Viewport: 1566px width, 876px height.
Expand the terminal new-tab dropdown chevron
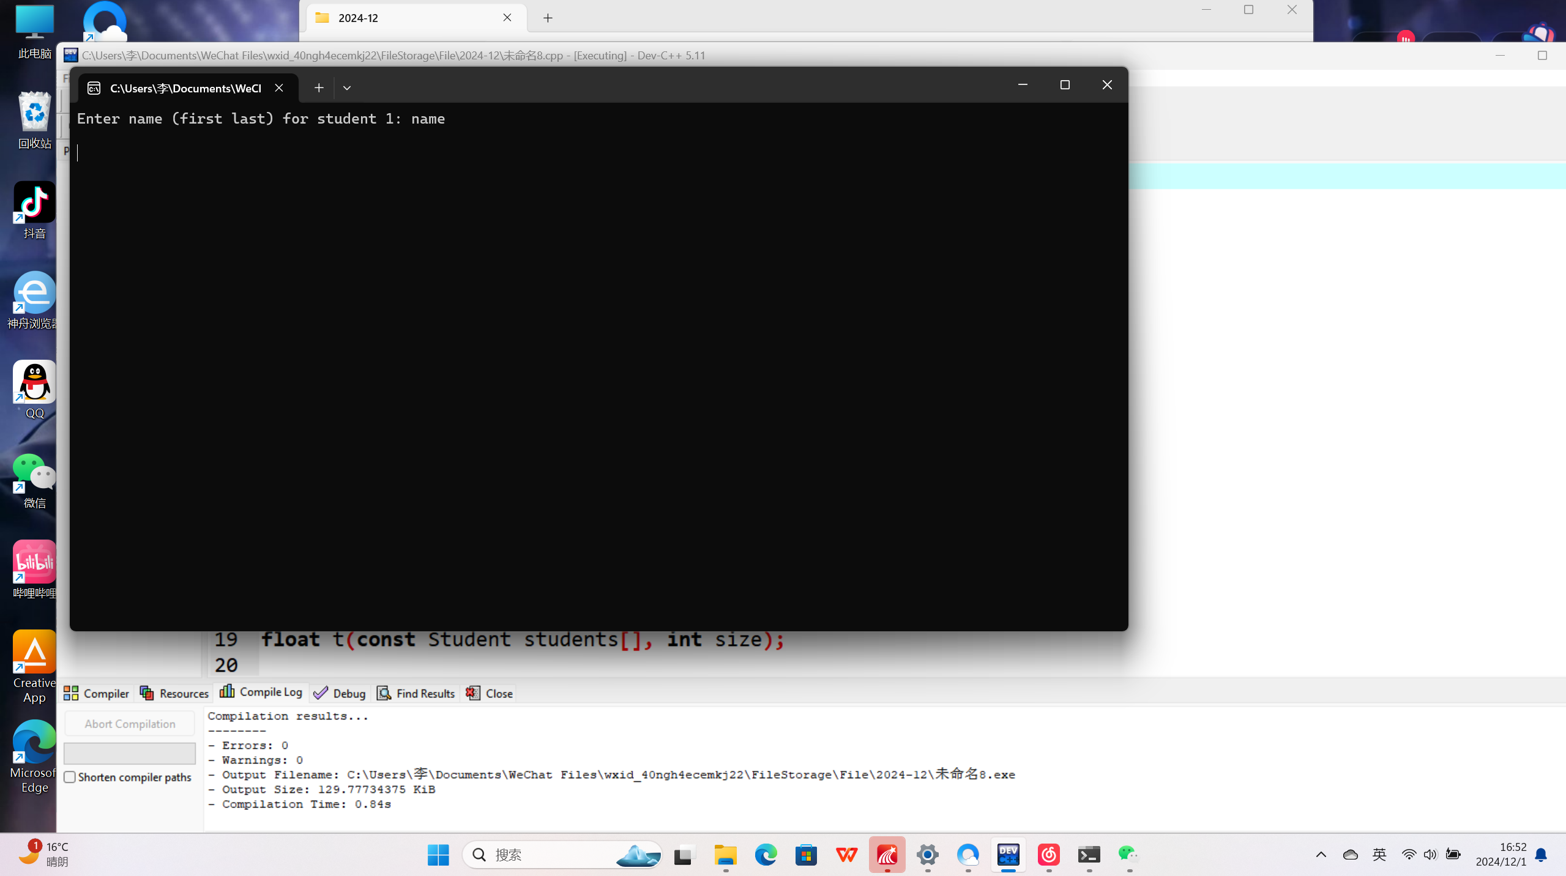[x=347, y=88]
